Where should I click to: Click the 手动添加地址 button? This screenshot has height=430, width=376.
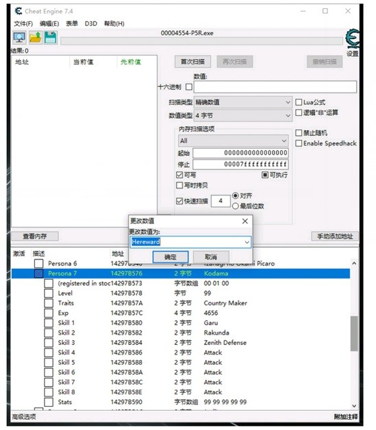click(x=335, y=236)
